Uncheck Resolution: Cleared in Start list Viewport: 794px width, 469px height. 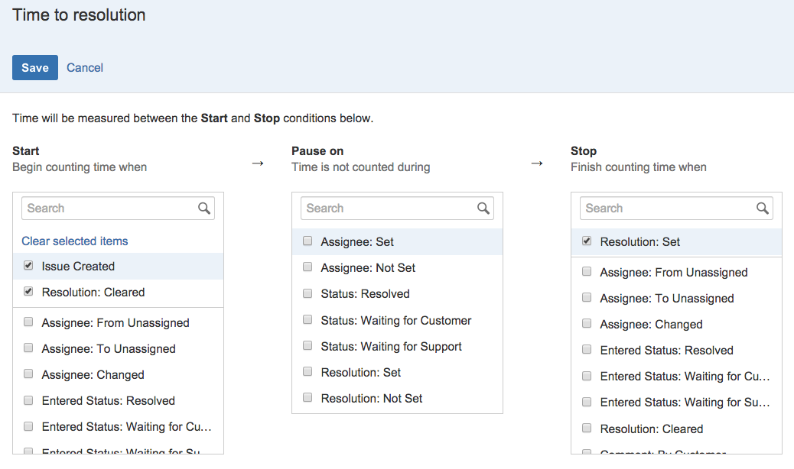pos(28,292)
